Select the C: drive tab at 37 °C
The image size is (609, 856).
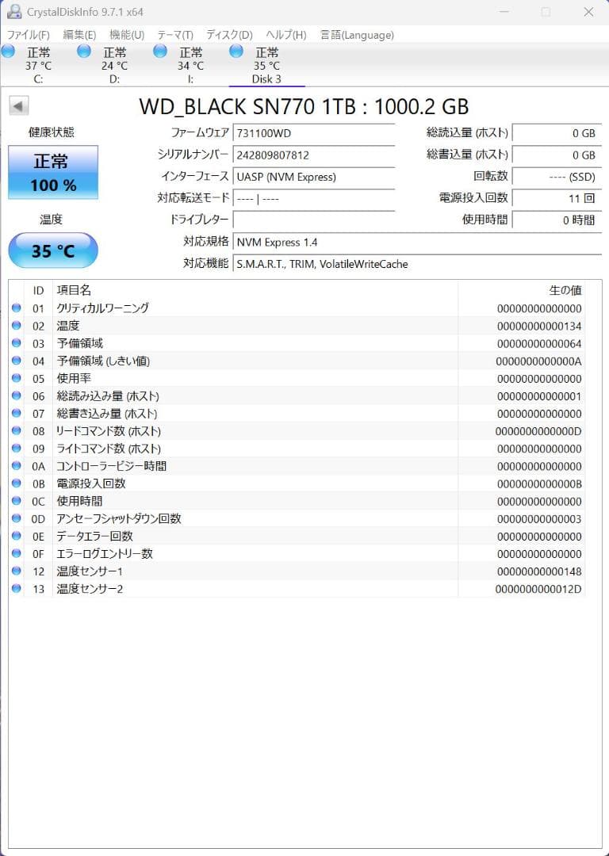38,65
